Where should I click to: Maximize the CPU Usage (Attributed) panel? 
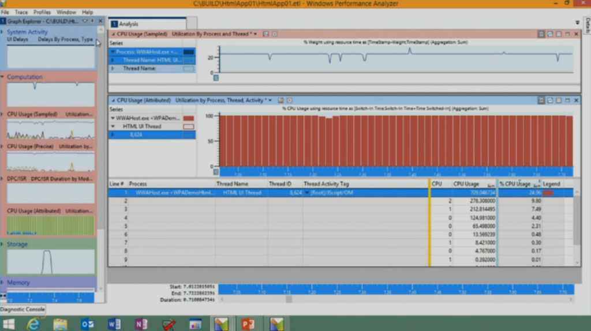point(567,100)
